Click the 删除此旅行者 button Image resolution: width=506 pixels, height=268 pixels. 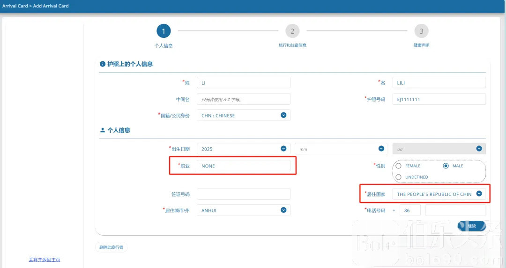click(111, 247)
